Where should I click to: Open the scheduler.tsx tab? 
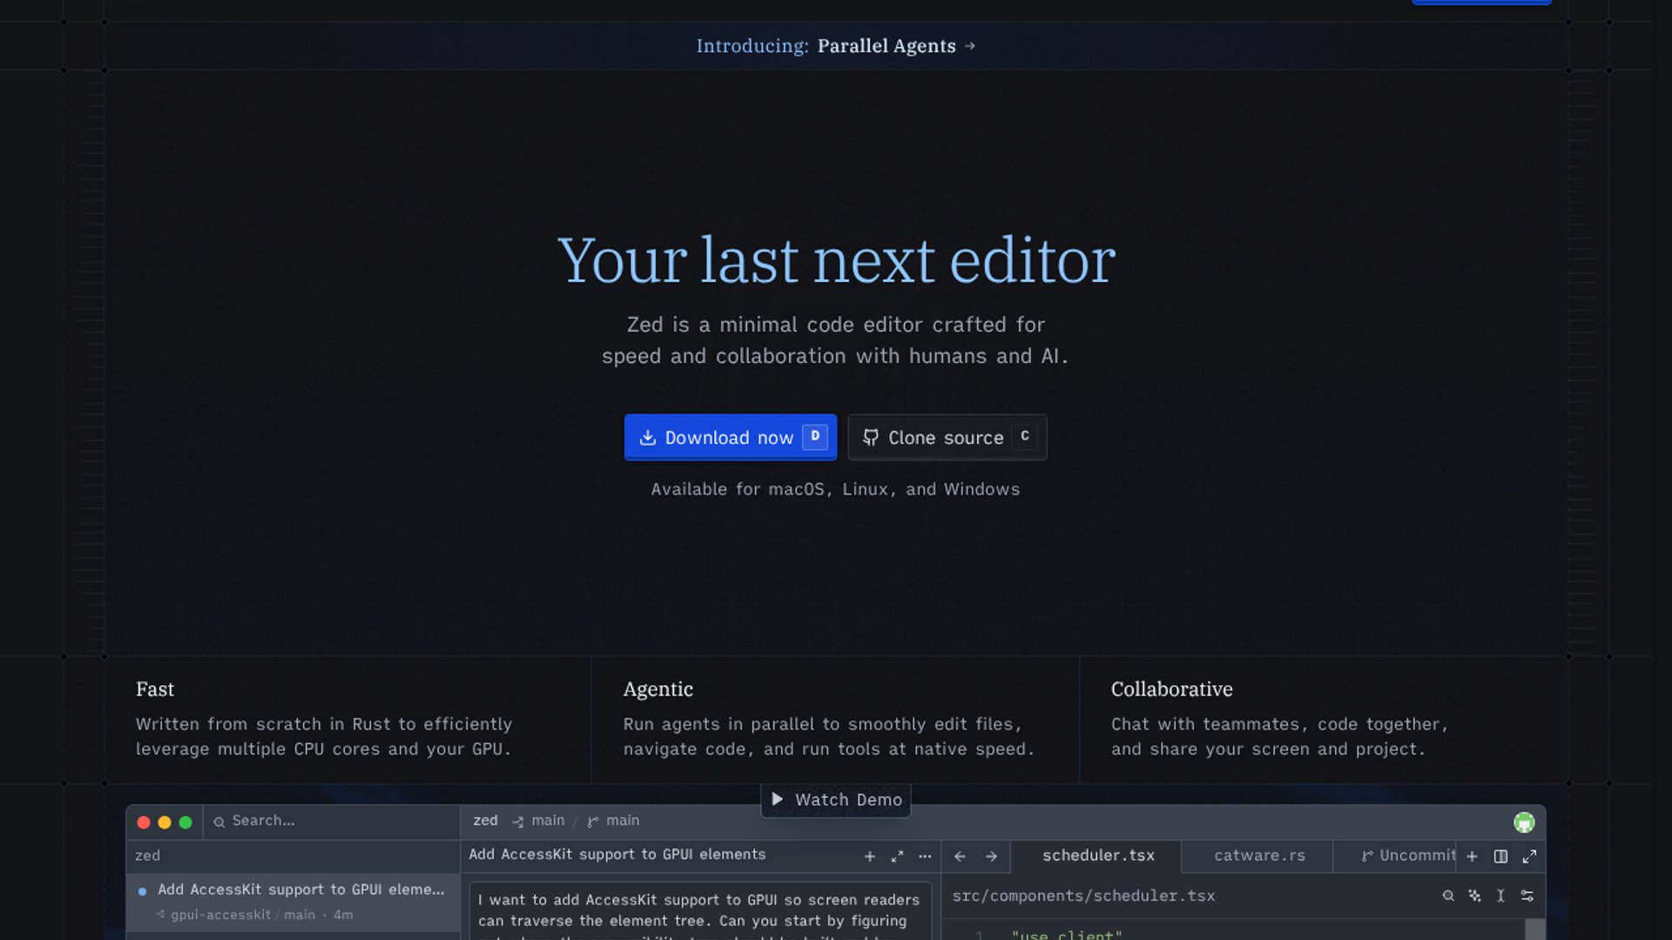pyautogui.click(x=1097, y=856)
